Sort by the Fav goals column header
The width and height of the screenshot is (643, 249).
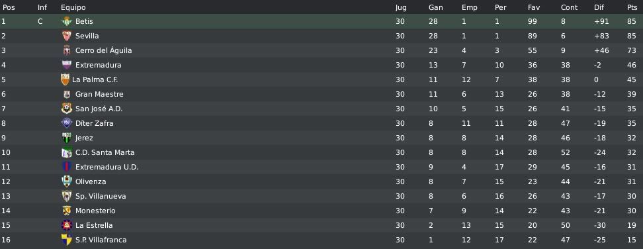click(x=533, y=7)
